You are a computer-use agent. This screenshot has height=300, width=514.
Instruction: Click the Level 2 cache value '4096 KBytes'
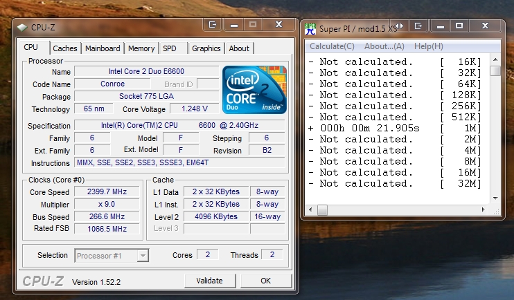click(x=216, y=216)
